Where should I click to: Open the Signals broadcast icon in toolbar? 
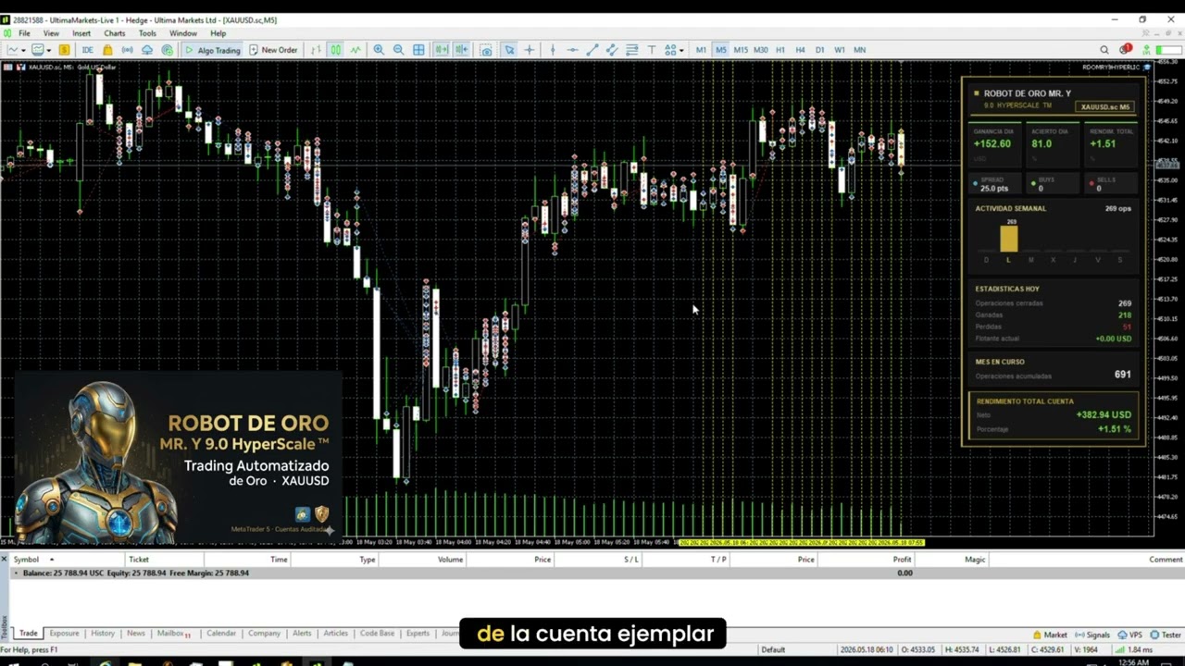[x=128, y=50]
